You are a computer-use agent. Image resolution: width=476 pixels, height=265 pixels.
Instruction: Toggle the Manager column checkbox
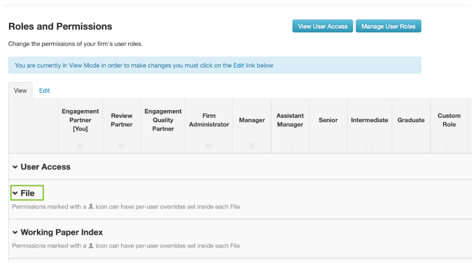(x=252, y=146)
